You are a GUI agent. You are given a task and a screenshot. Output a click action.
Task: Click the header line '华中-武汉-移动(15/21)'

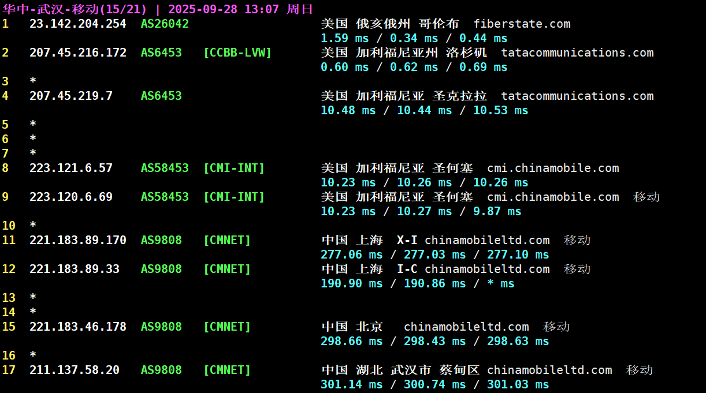click(x=76, y=9)
